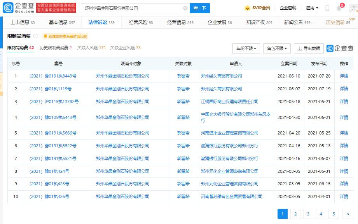358x224 pixels.
Task: Open applicant 河南省苏豫有色金属贸易有限公司
Action: pos(232,196)
